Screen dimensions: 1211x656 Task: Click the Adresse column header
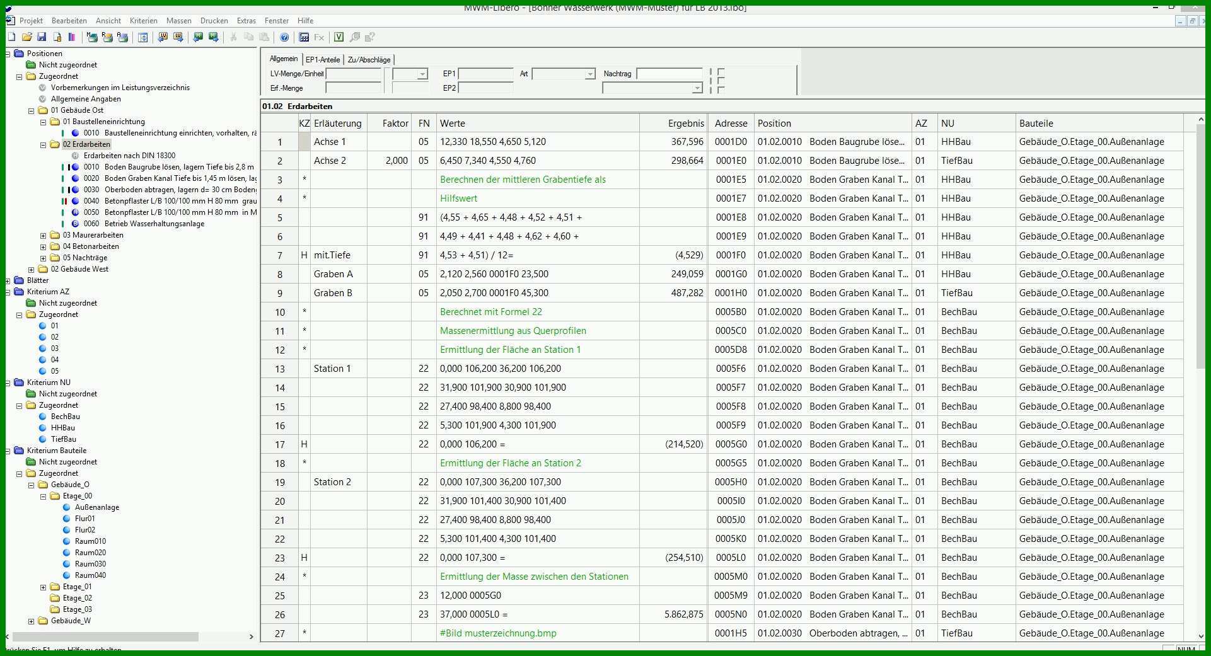731,124
